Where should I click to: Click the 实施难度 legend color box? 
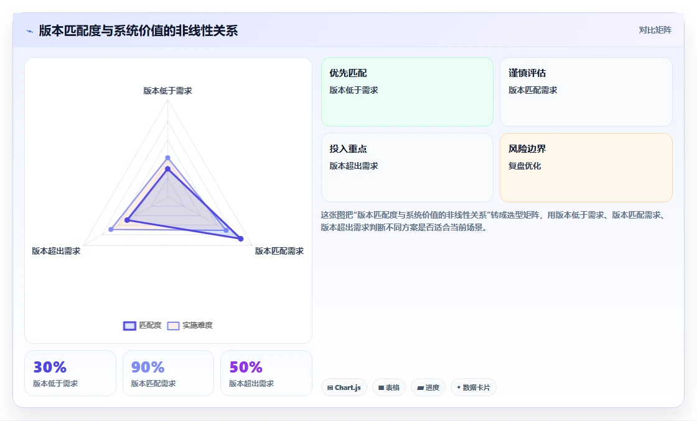pos(174,326)
